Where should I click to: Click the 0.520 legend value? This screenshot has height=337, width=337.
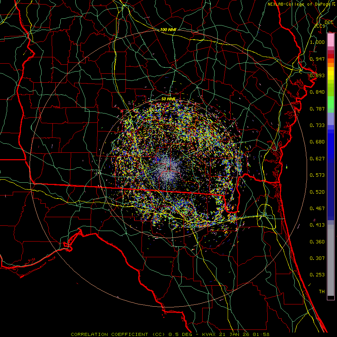tap(317, 192)
